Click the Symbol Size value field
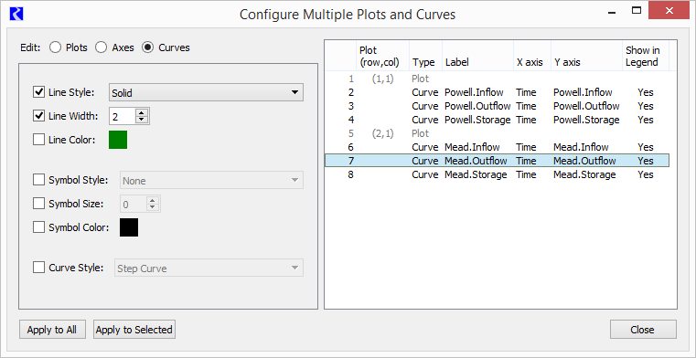The width and height of the screenshot is (696, 358). click(134, 205)
